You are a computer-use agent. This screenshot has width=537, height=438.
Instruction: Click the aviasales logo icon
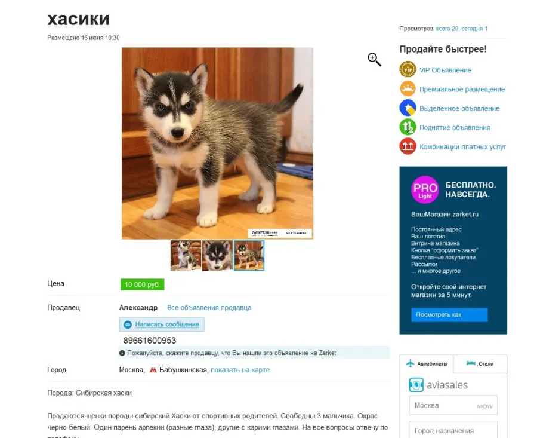416,385
